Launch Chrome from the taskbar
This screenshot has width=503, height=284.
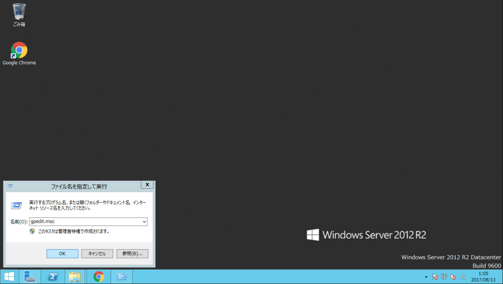click(99, 277)
